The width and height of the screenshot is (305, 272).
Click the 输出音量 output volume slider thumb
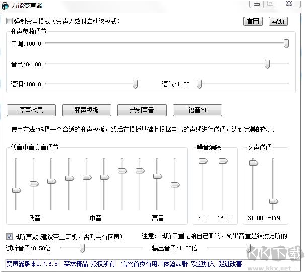point(248,248)
